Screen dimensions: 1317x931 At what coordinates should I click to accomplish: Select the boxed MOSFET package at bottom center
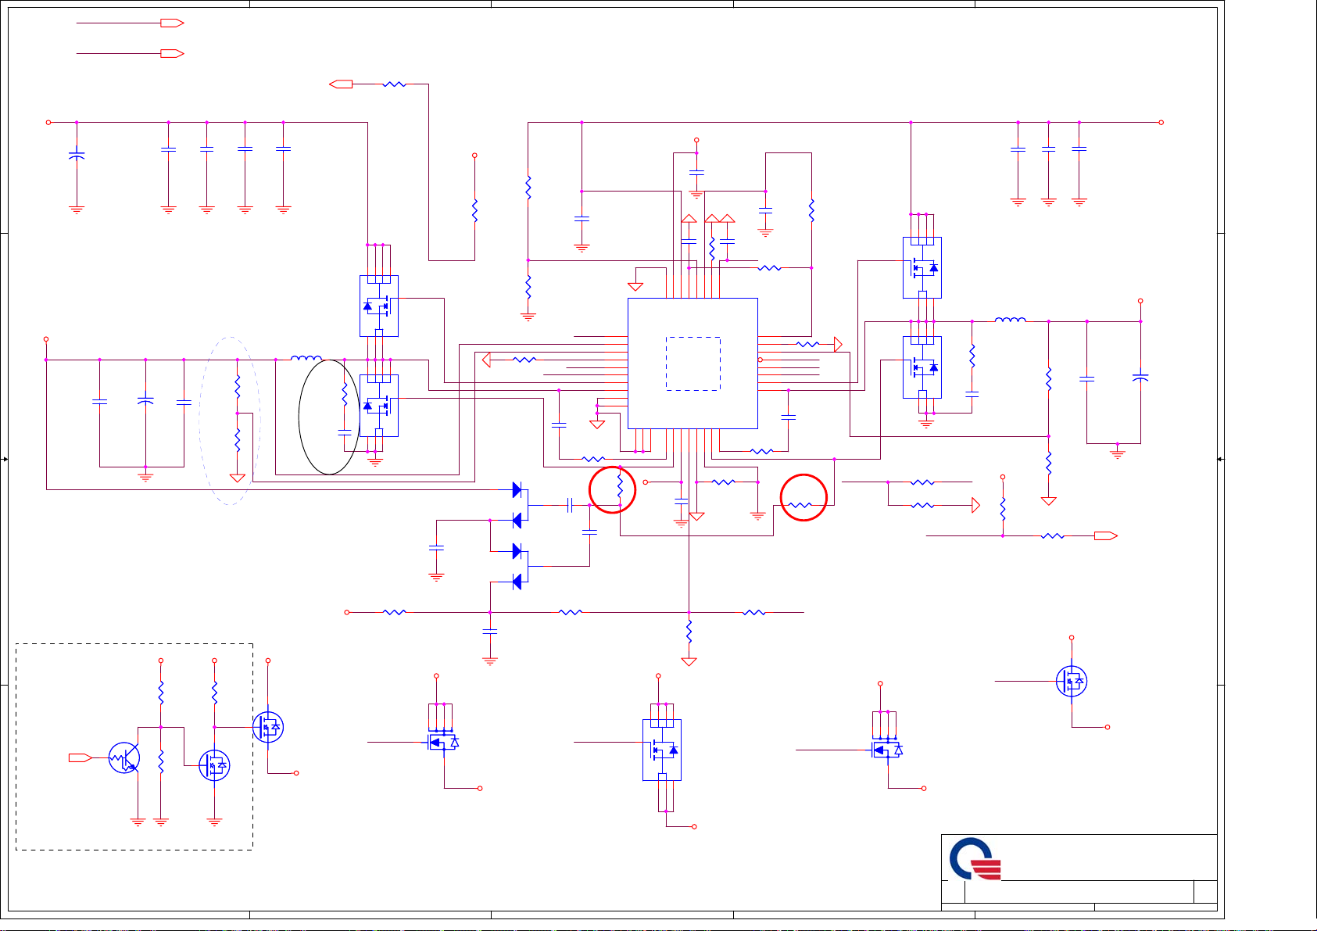click(x=662, y=750)
